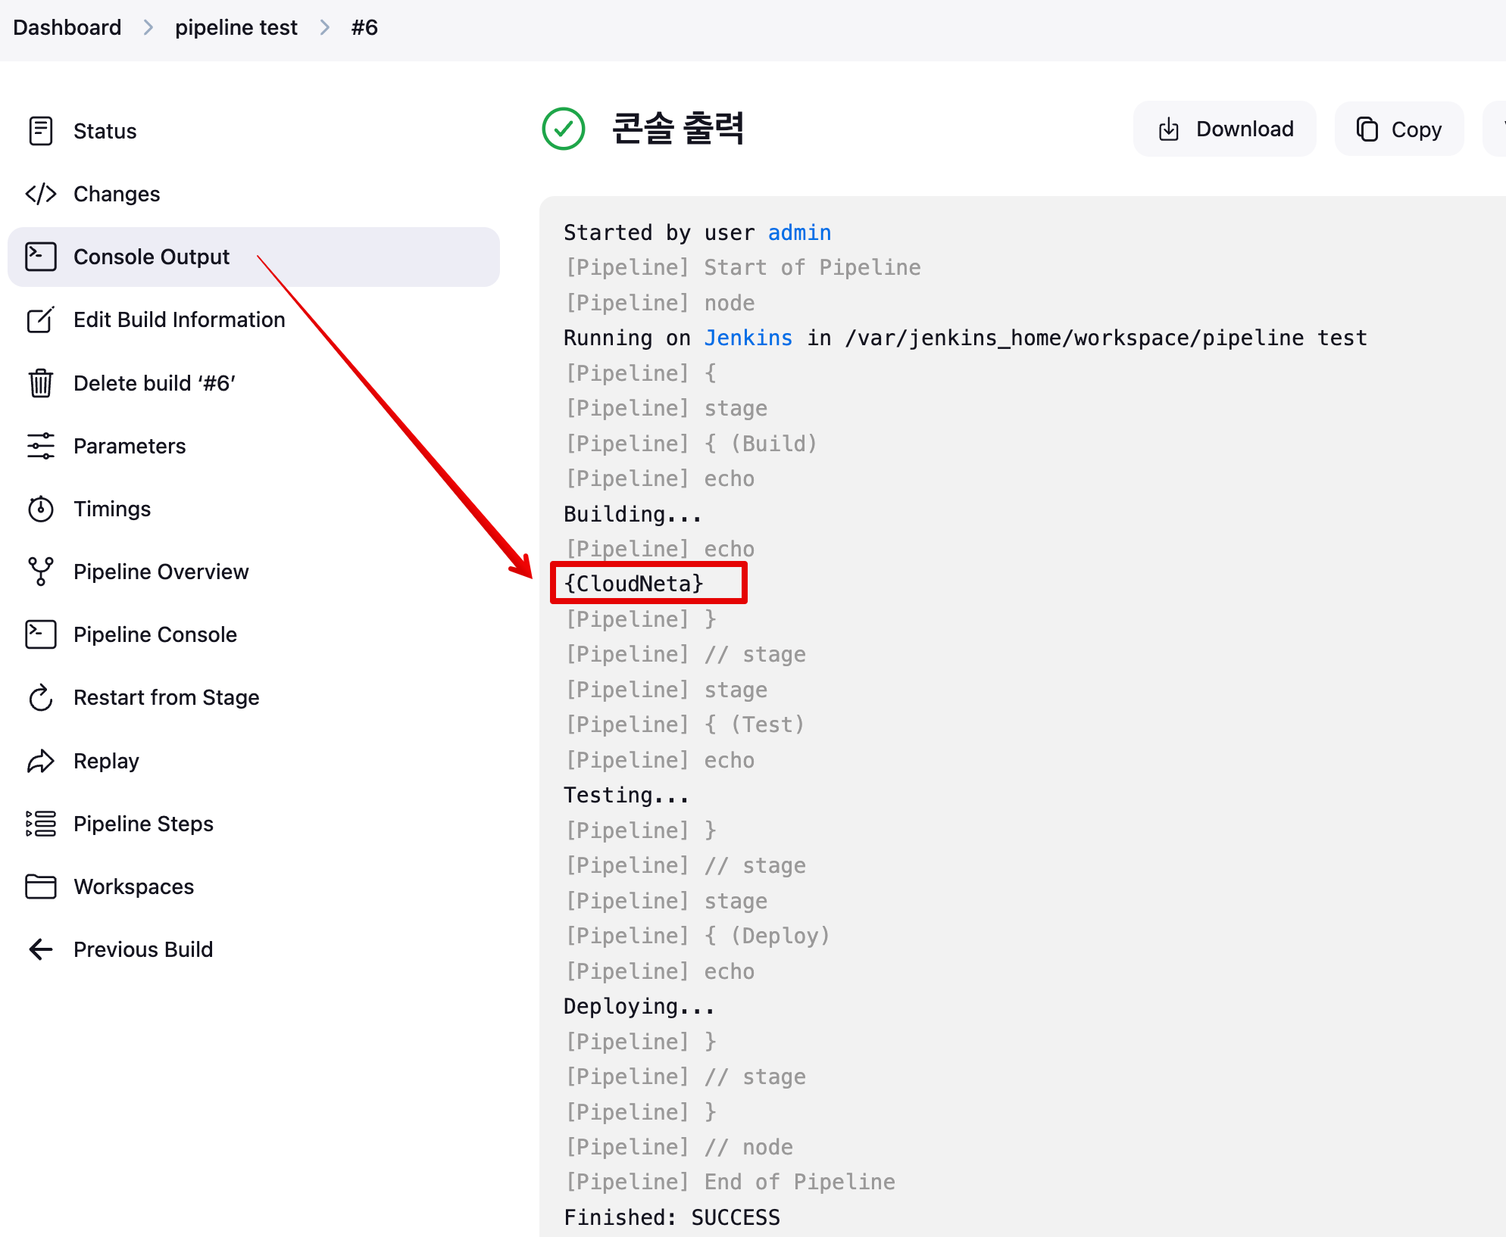Expand chevron after Dashboard breadcrumb
The width and height of the screenshot is (1506, 1237).
(x=148, y=28)
